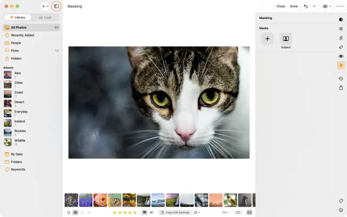Toggle the filmstrip visibility at bottom right
This screenshot has width=347, height=217.
click(x=249, y=213)
